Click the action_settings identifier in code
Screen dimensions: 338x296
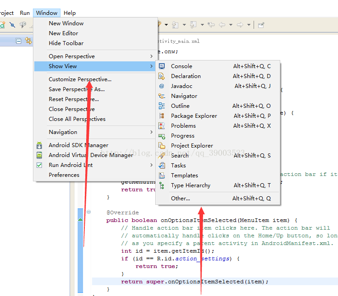point(202,259)
